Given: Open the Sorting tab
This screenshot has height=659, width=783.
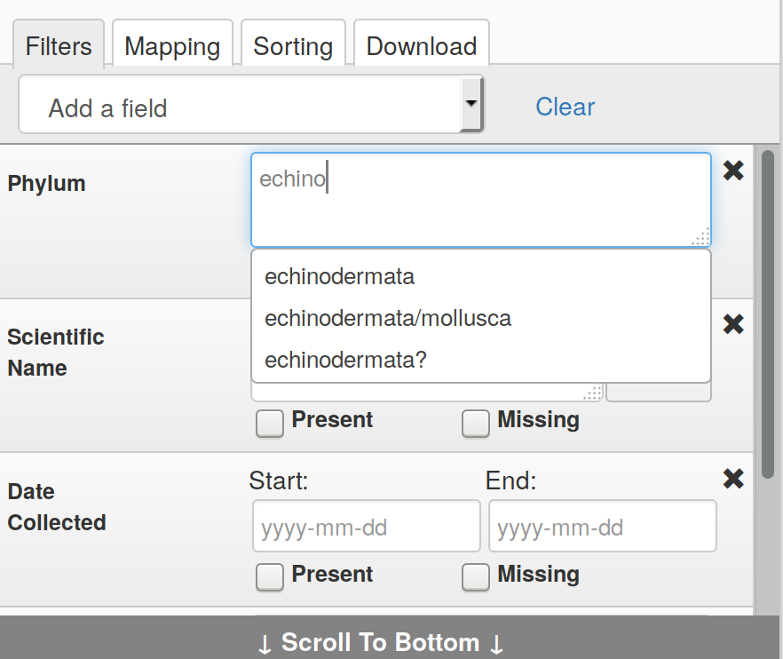Looking at the screenshot, I should pyautogui.click(x=293, y=46).
